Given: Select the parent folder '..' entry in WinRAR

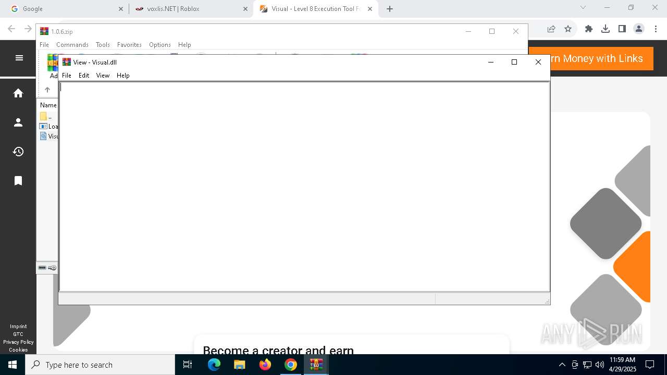Looking at the screenshot, I should click(x=46, y=117).
